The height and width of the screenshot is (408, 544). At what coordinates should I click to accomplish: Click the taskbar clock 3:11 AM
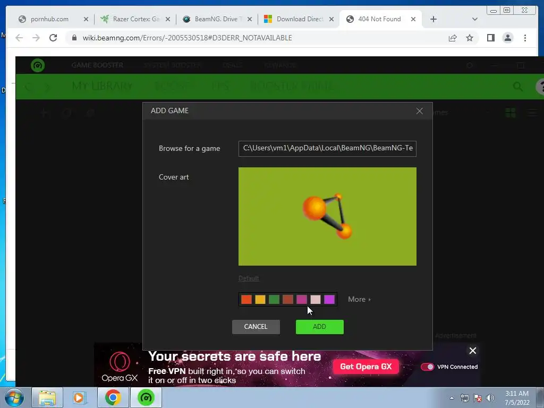point(517,398)
